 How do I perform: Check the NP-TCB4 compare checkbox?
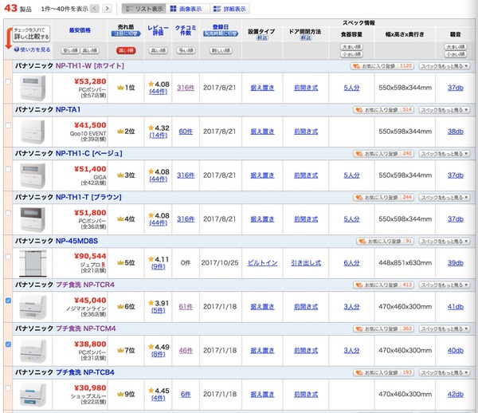[8, 388]
